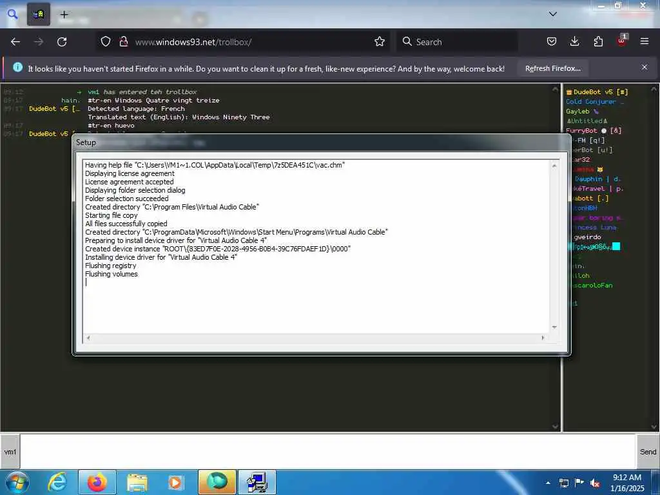This screenshot has height=495, width=660.
Task: Click the uBlock extension icon
Action: 622,41
